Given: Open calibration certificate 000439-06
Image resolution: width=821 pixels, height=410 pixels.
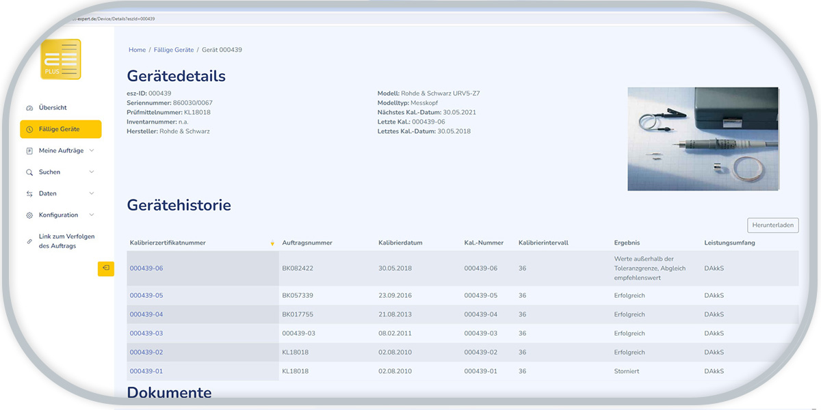Looking at the screenshot, I should (146, 269).
